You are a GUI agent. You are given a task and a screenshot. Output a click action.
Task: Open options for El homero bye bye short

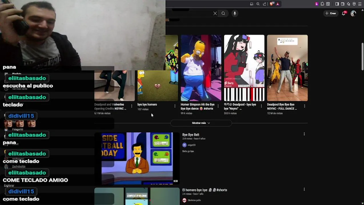(304, 189)
